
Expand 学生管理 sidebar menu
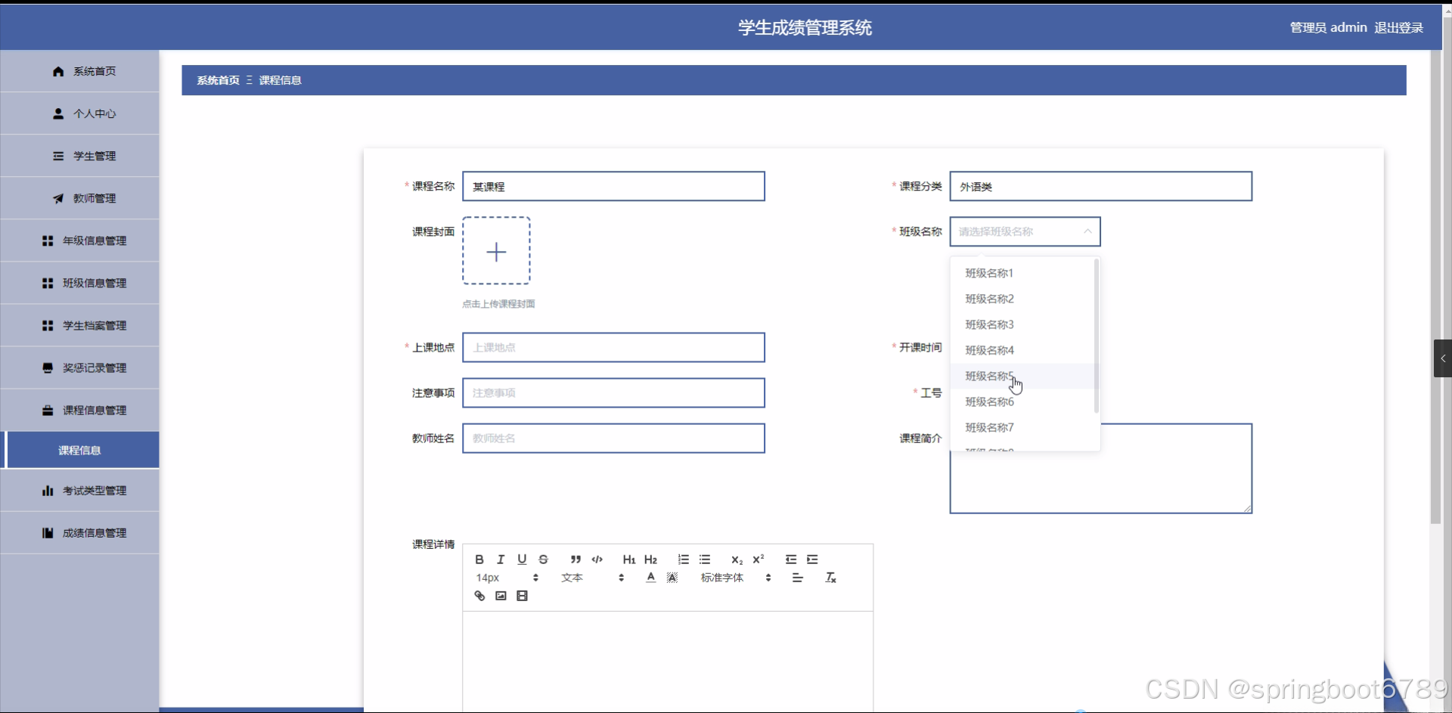[x=79, y=156]
